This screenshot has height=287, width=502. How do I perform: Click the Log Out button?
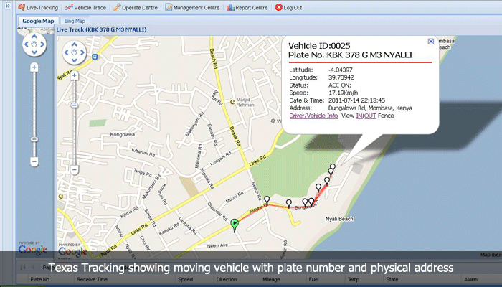tap(288, 7)
